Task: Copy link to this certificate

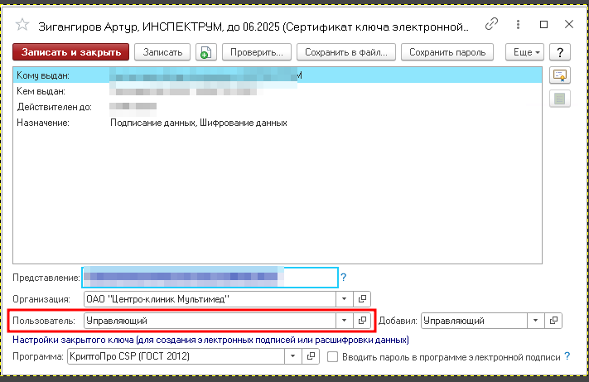Action: 491,24
